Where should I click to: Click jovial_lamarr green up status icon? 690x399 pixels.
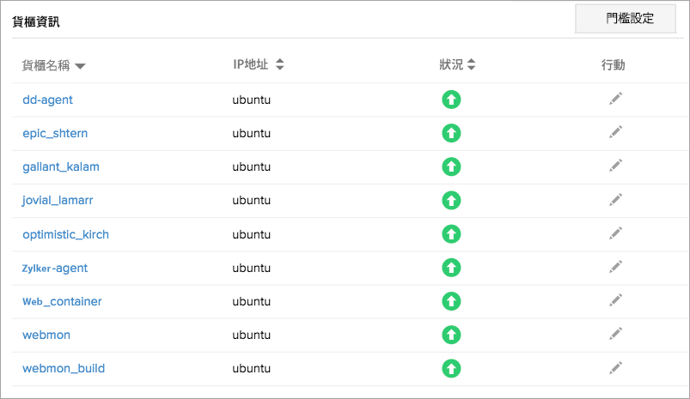451,201
